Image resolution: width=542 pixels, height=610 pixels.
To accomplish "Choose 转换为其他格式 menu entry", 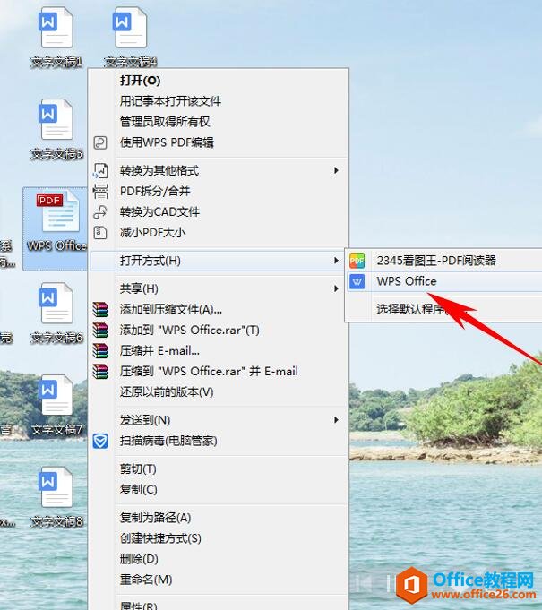I will tap(219, 171).
